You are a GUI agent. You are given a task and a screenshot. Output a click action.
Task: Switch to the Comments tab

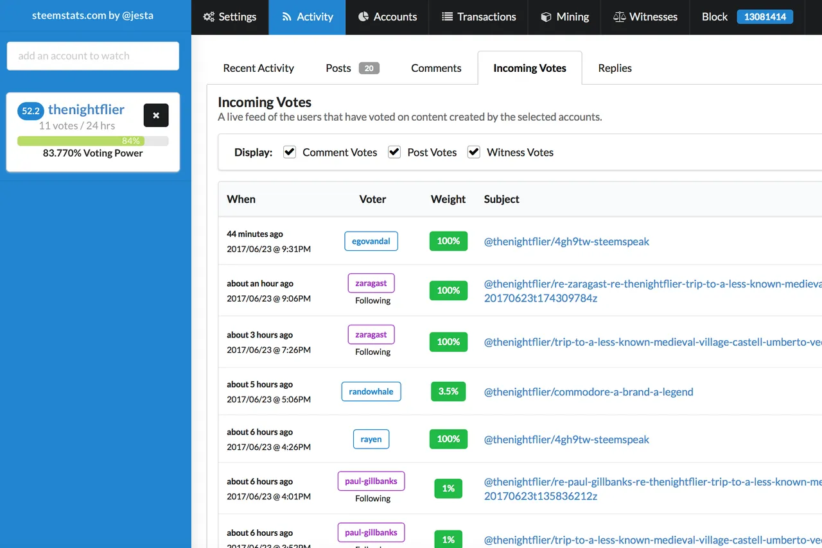click(436, 68)
